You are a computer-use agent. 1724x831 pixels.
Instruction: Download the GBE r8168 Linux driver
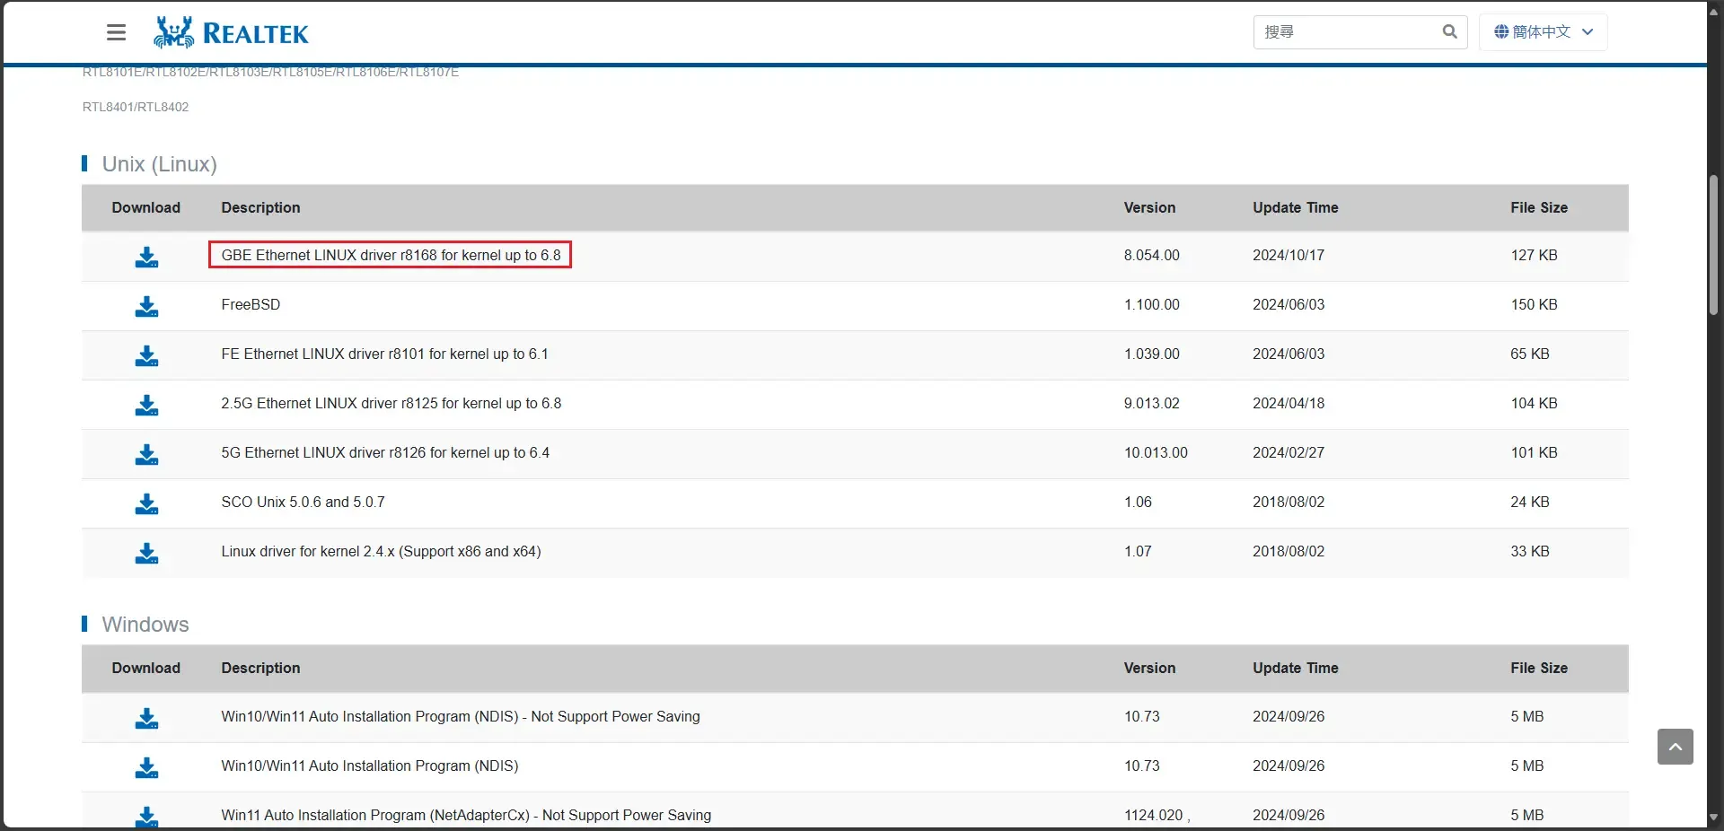tap(146, 257)
